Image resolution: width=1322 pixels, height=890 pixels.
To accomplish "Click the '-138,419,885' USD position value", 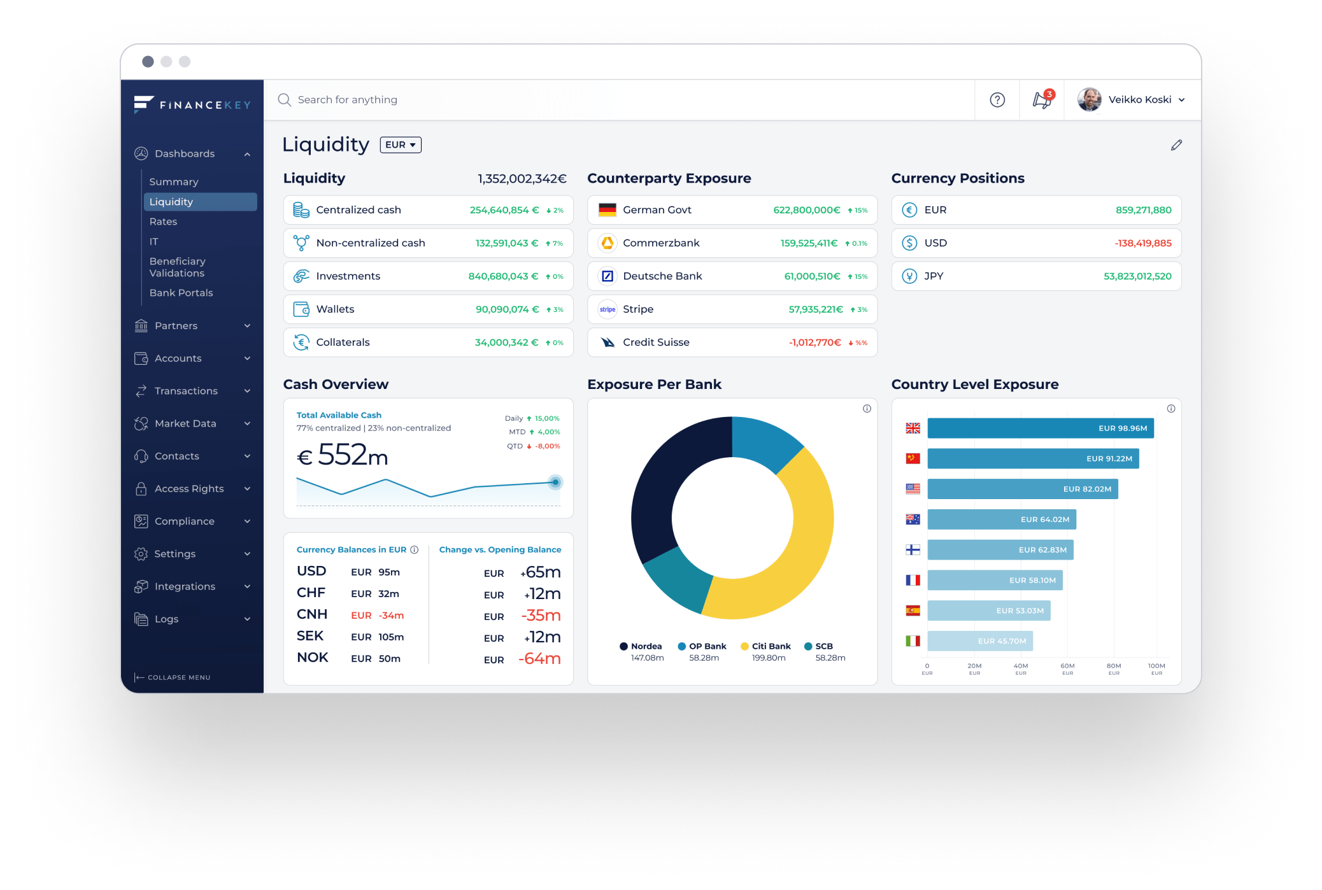I will 1143,243.
